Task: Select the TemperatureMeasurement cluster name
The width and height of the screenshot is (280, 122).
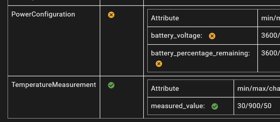Action: (x=54, y=85)
